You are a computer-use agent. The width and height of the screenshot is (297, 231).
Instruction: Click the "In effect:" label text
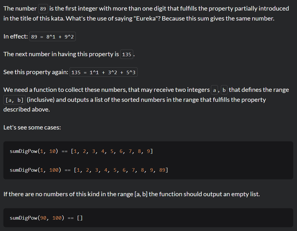(x=15, y=37)
